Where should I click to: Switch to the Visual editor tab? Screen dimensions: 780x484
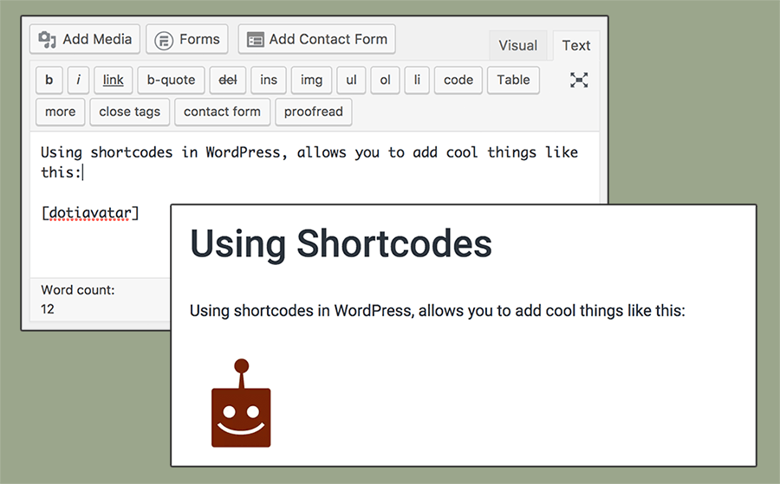pos(517,46)
